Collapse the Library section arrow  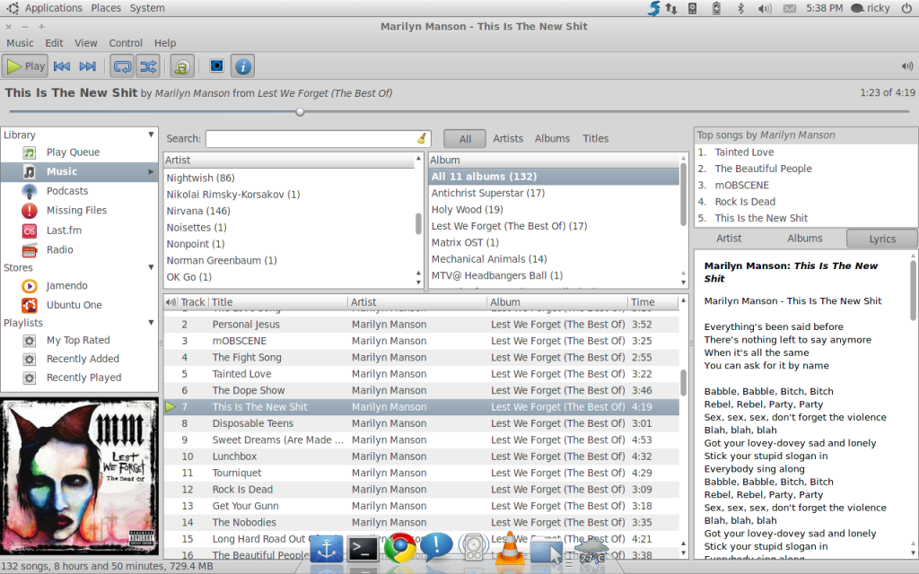tap(151, 135)
